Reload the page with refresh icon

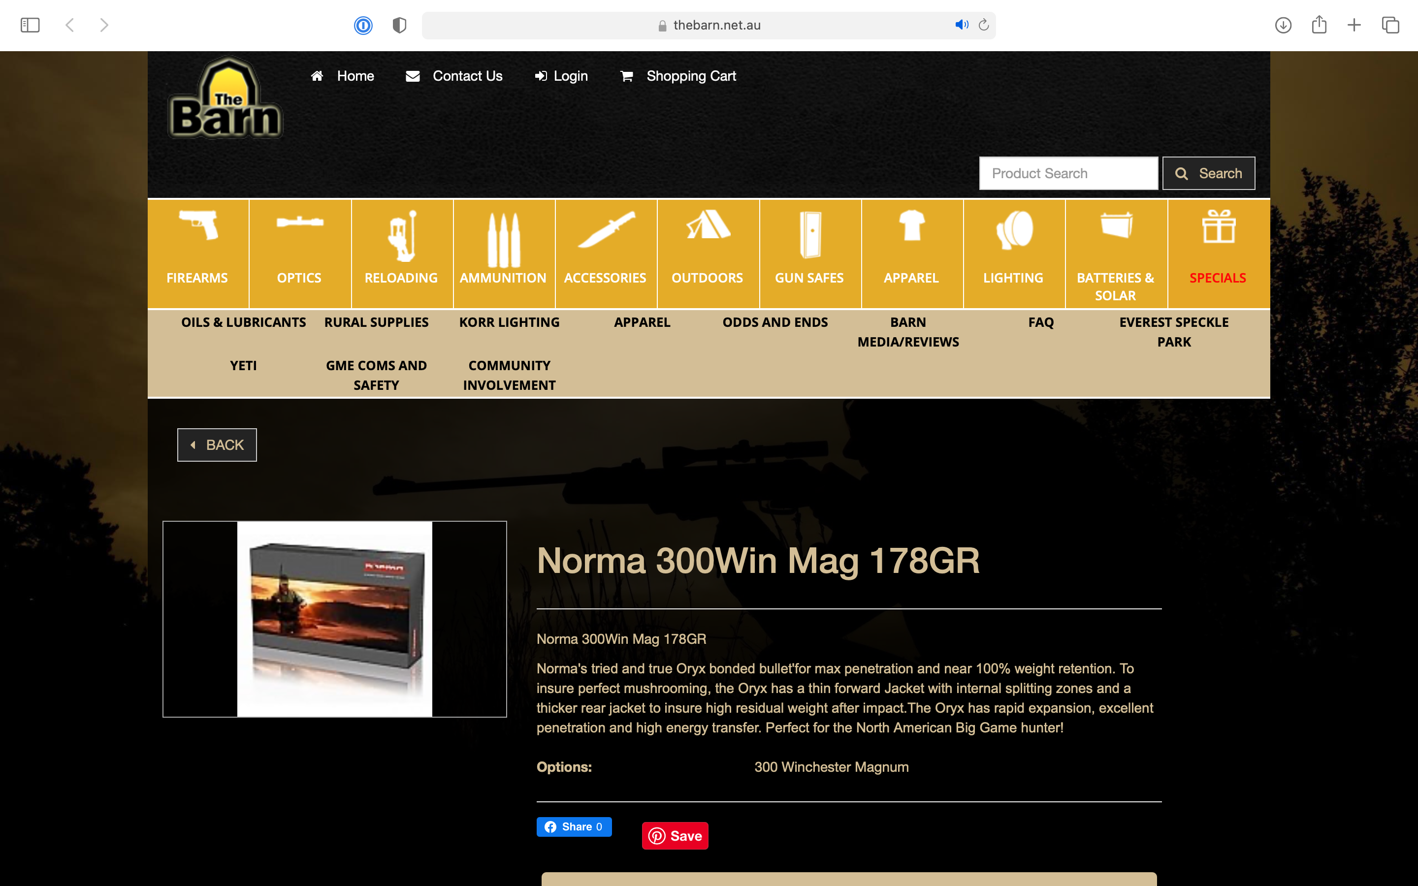pos(984,25)
